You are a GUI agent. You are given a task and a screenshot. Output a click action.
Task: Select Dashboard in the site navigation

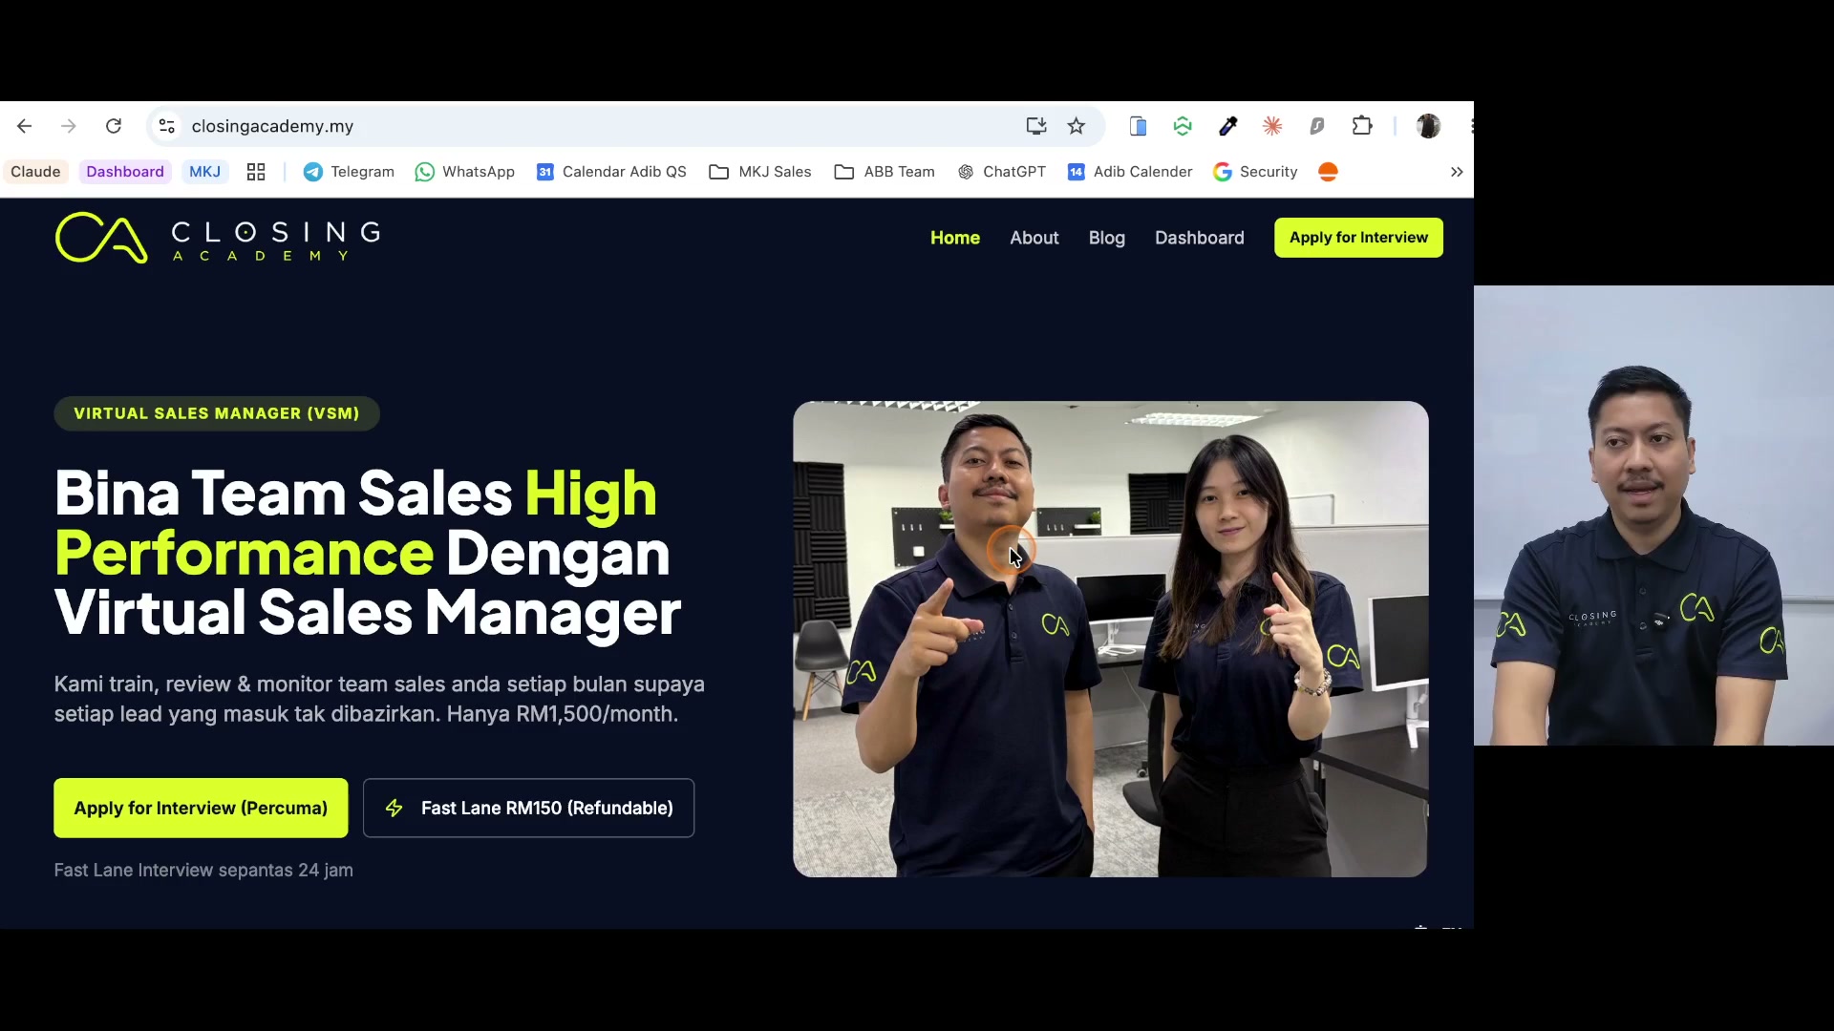[1200, 238]
